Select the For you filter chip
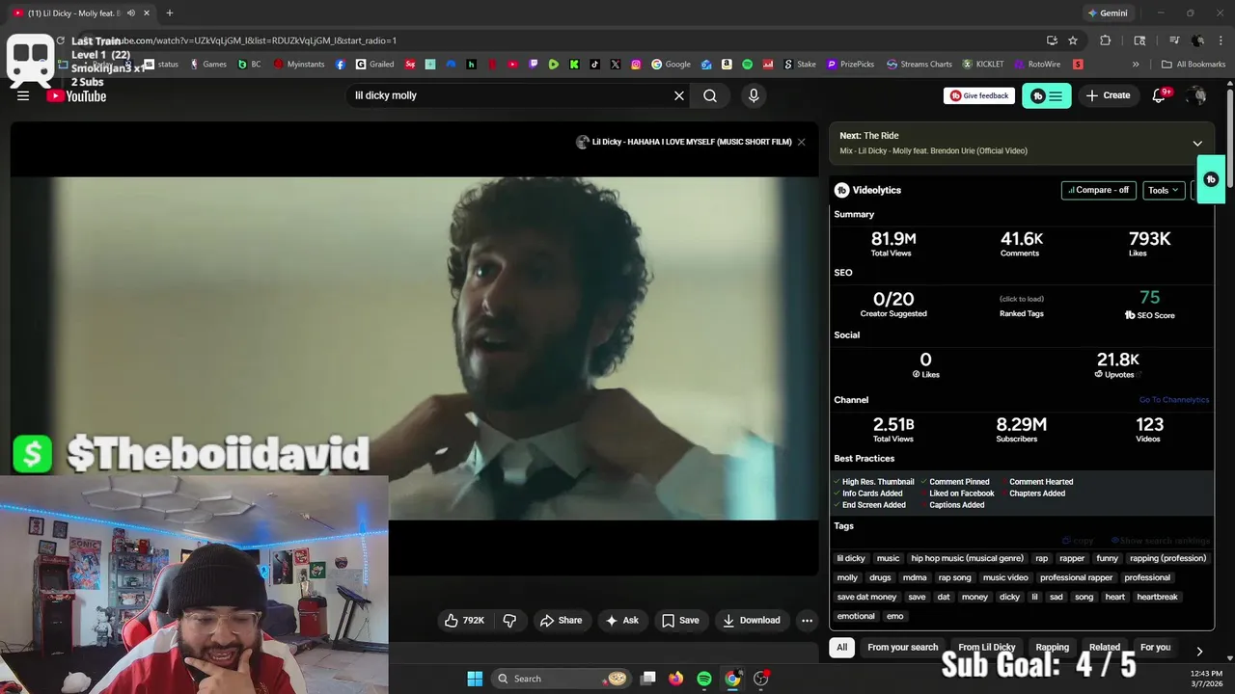 [x=1155, y=647]
